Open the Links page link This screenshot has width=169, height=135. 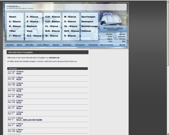[x=110, y=41]
